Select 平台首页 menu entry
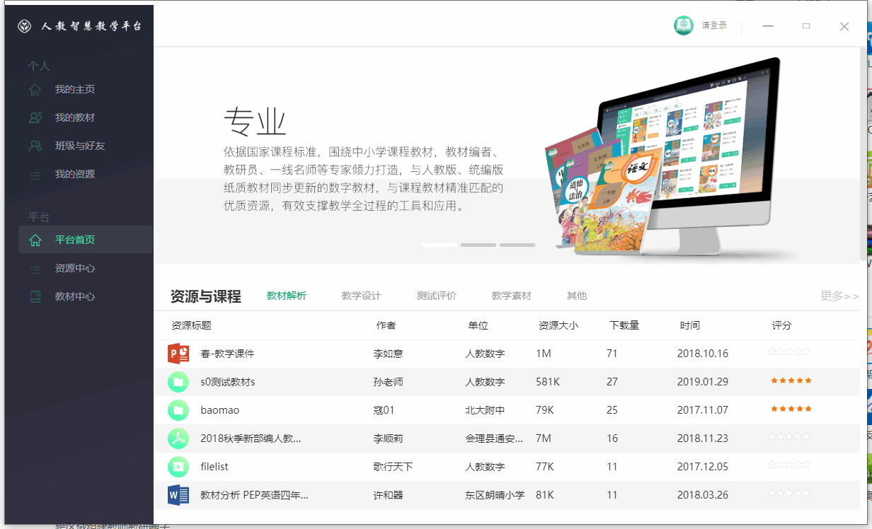Screen dimensions: 872x529 pyautogui.click(x=86, y=240)
